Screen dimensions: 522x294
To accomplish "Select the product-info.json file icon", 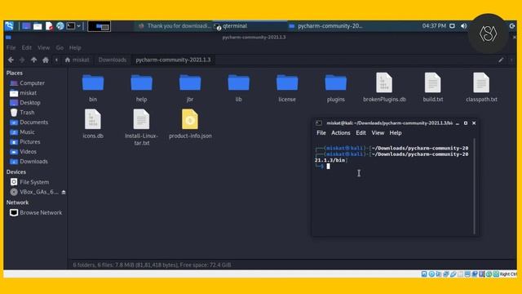I will [190, 119].
